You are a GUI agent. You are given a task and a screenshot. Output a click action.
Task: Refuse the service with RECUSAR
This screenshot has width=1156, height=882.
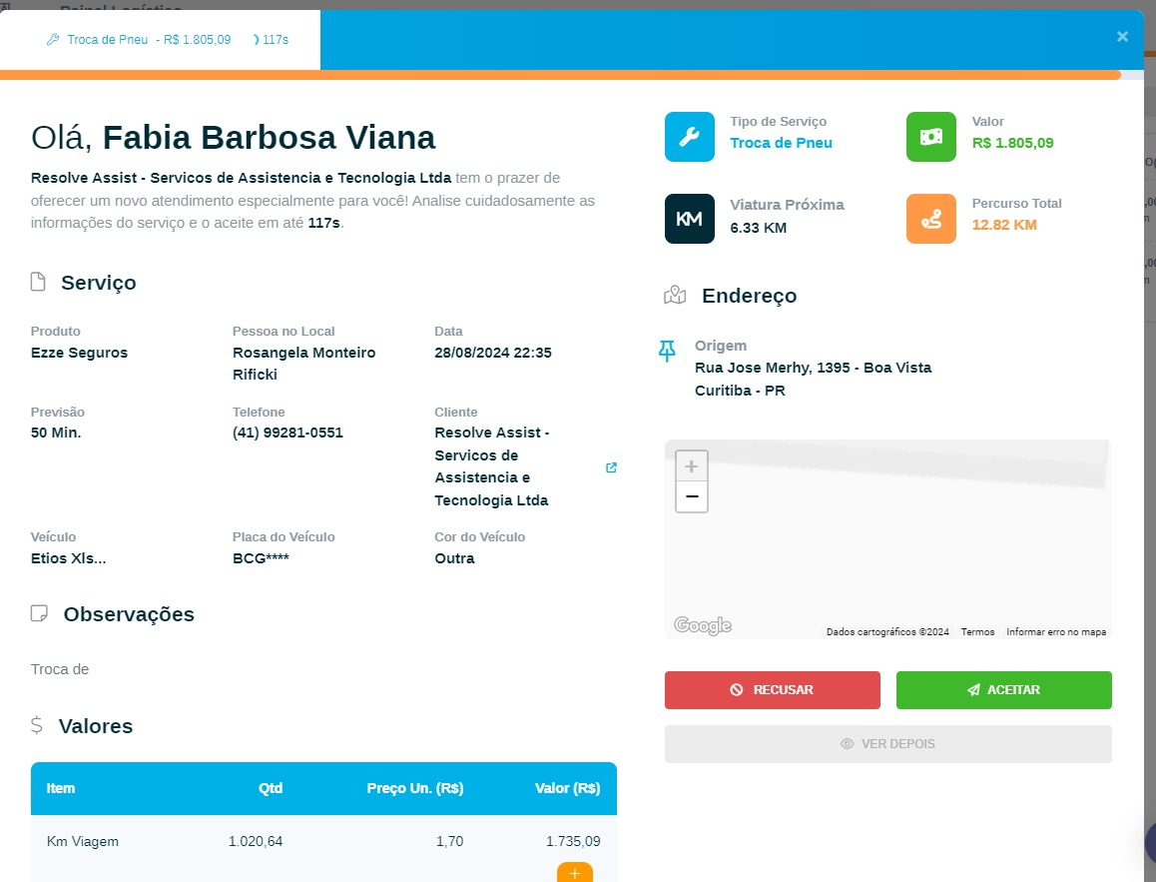coord(772,690)
